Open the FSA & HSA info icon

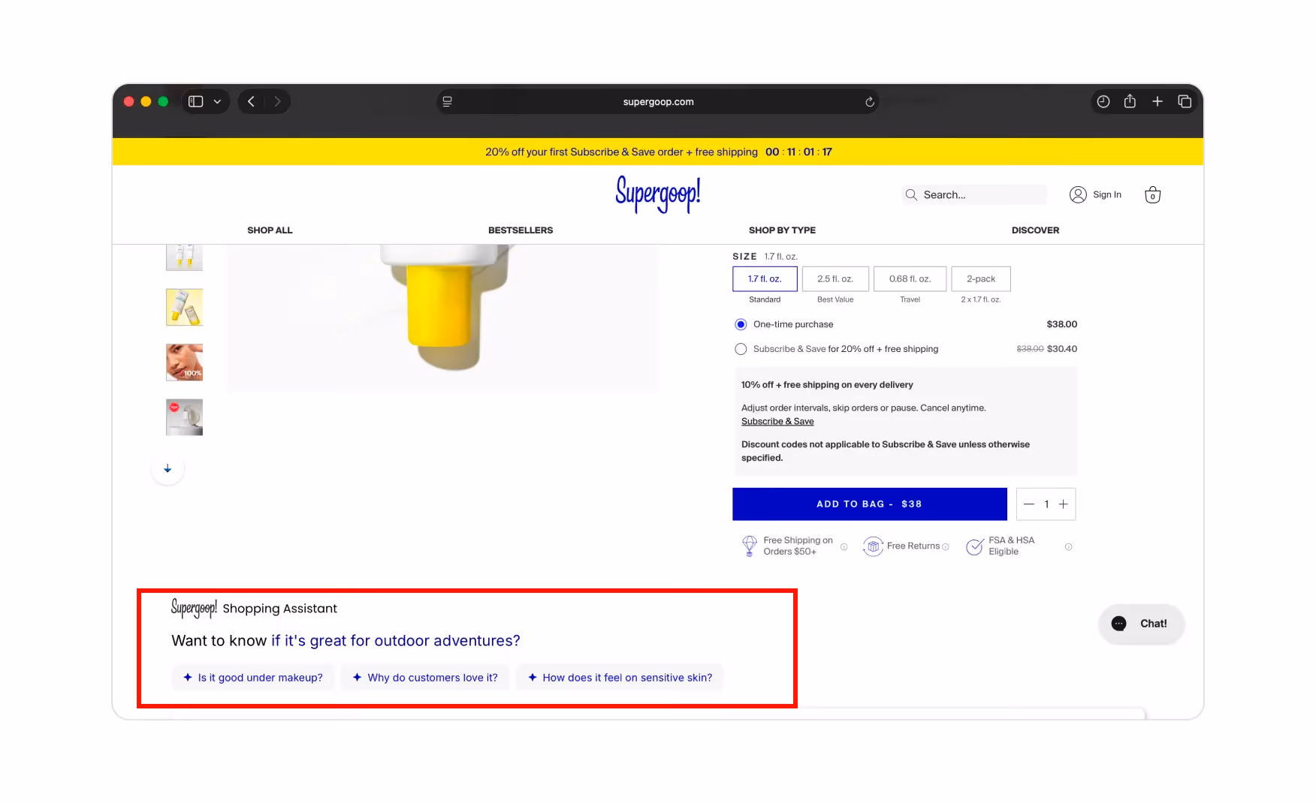click(1068, 547)
